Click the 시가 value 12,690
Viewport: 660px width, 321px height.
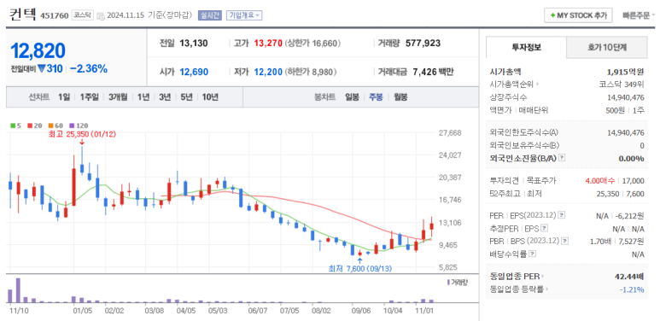coord(194,72)
